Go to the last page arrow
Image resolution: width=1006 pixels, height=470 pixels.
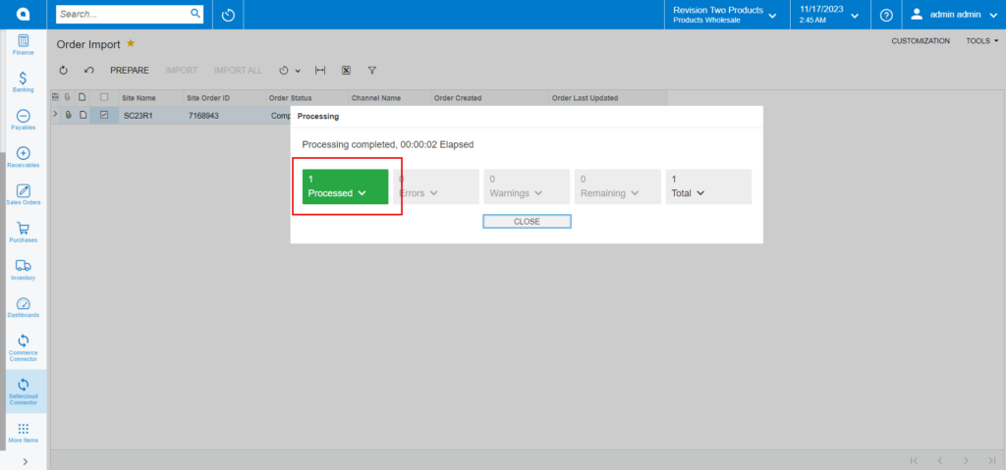click(x=991, y=460)
